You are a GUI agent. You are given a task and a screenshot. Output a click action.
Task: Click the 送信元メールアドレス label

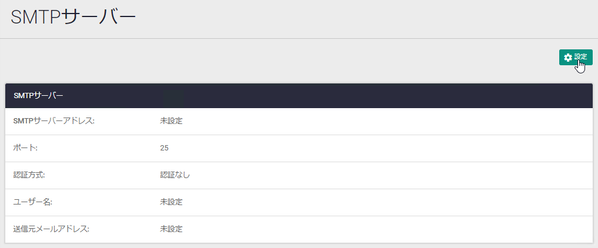point(51,229)
